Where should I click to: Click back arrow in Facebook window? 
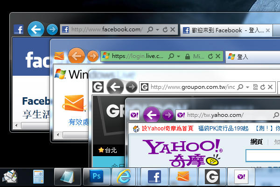coord(36,29)
